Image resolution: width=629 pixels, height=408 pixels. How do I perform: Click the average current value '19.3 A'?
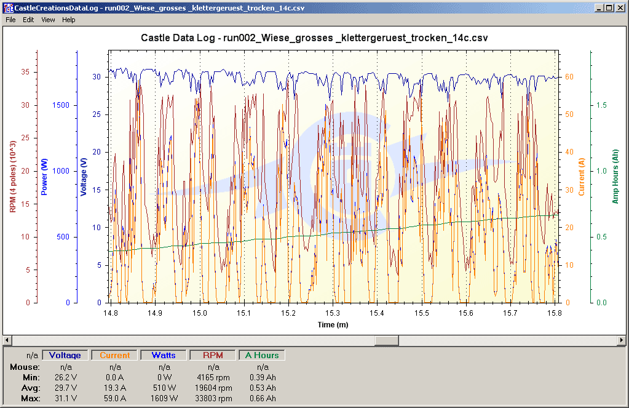[115, 388]
